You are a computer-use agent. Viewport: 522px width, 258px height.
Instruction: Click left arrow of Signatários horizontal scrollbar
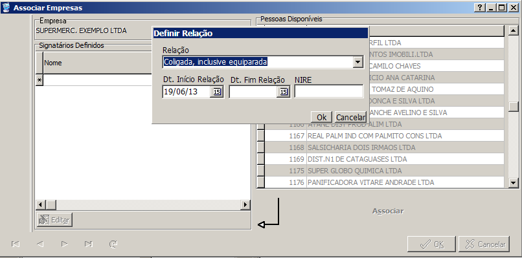[x=41, y=204]
